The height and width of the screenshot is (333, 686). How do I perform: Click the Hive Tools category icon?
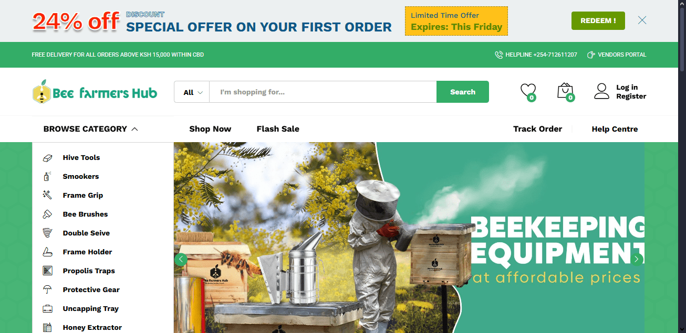[x=47, y=157]
